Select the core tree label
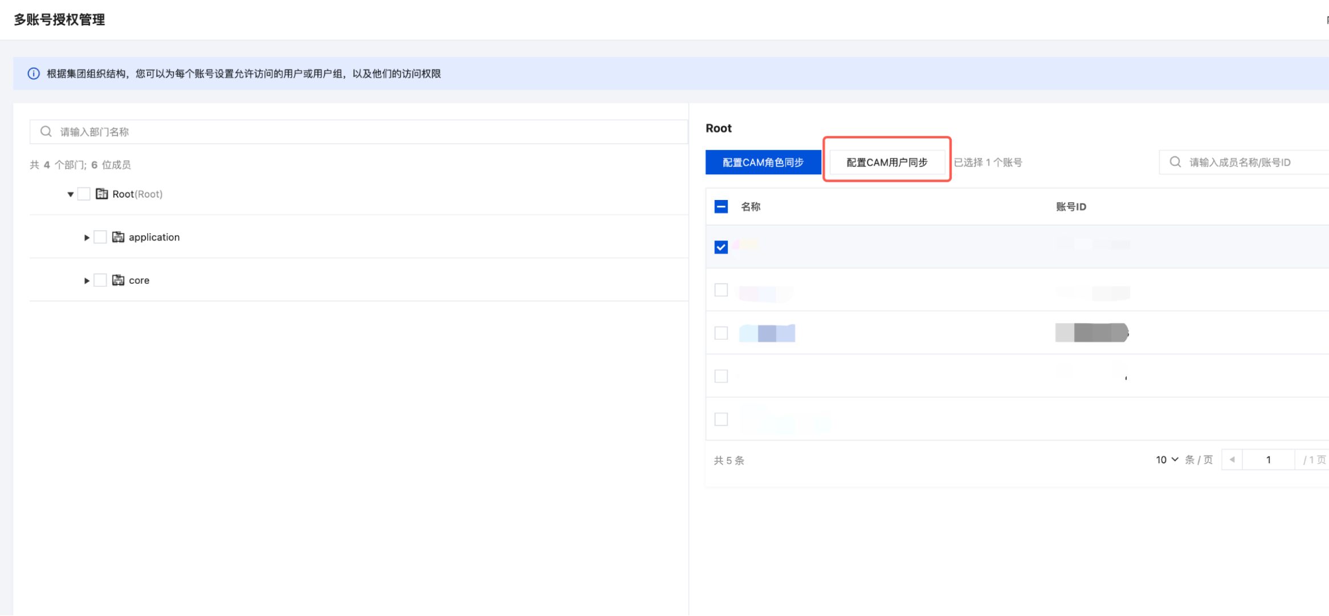Viewport: 1329px width, 616px height. coord(139,280)
